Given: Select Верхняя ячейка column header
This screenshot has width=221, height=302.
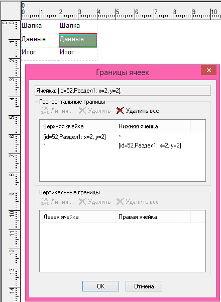Looking at the screenshot, I should pos(77,126).
